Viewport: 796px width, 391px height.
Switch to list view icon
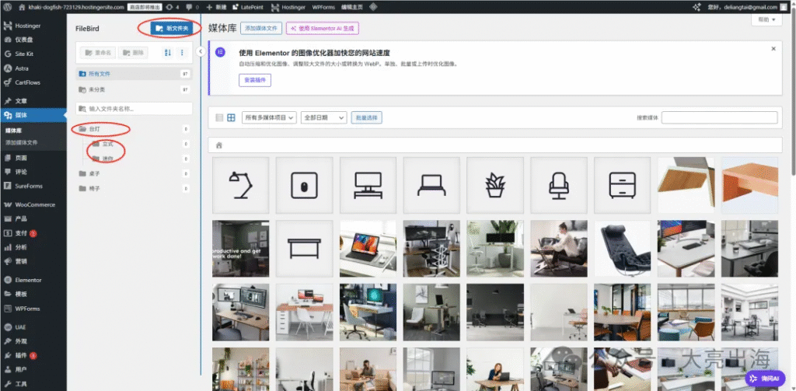coord(219,117)
